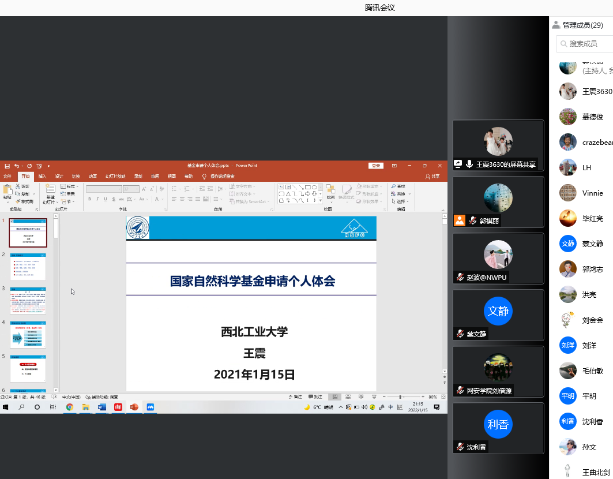
Task: Click the orange host badge icon beside 郭祺丽
Action: coord(460,220)
